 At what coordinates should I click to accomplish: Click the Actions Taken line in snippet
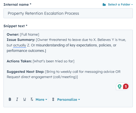coord(41,61)
